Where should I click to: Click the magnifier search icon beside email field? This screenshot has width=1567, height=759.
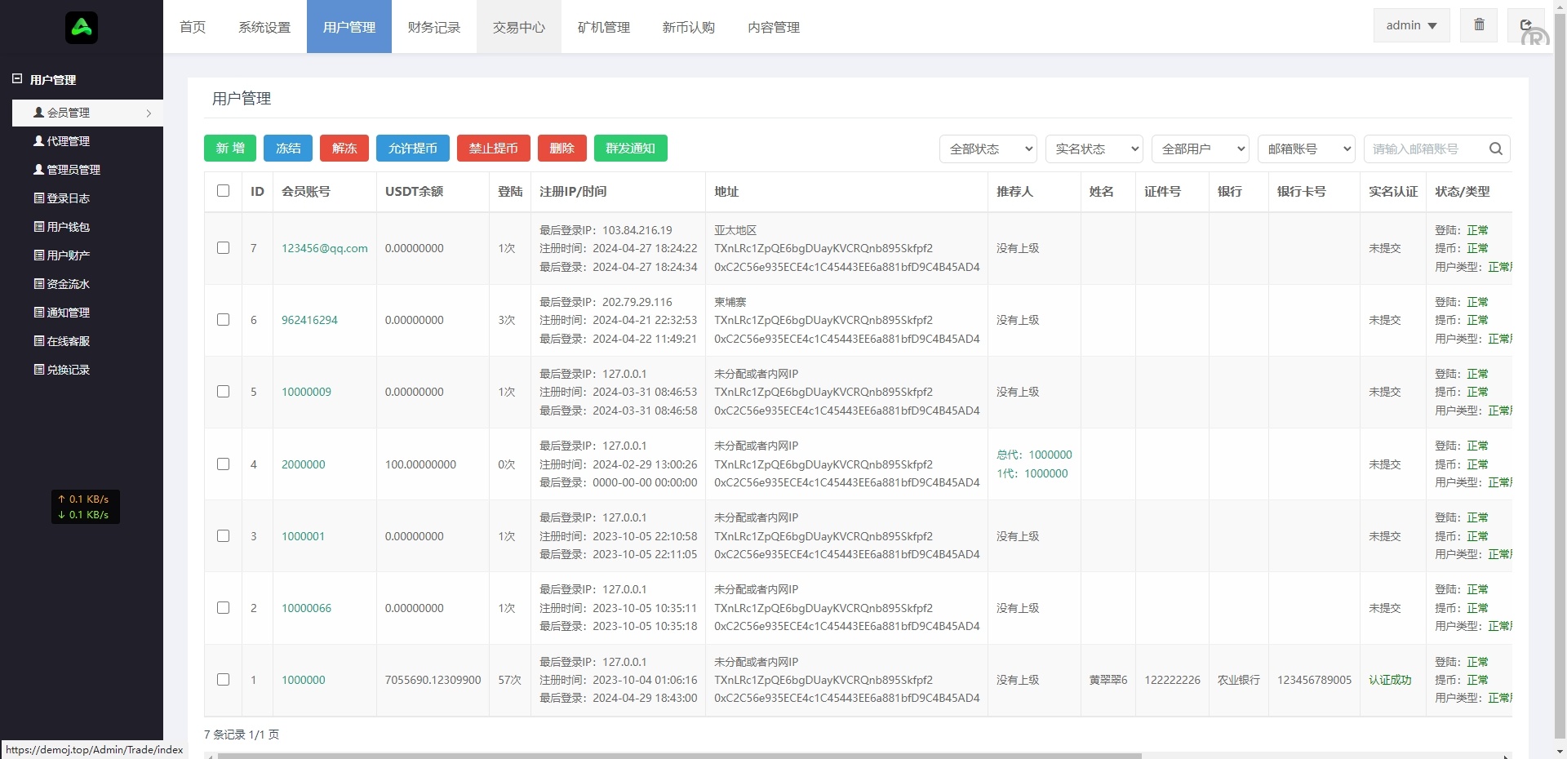coord(1495,149)
